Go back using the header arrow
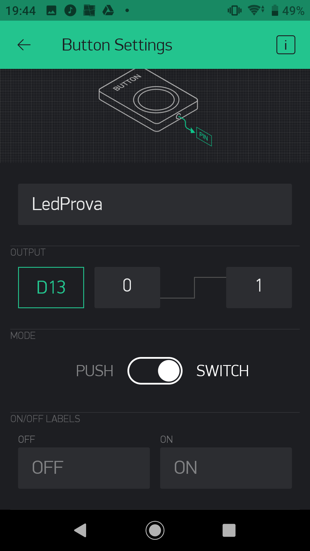The height and width of the screenshot is (551, 310). pyautogui.click(x=24, y=45)
